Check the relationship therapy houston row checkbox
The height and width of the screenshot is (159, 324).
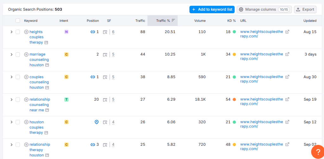18,144
